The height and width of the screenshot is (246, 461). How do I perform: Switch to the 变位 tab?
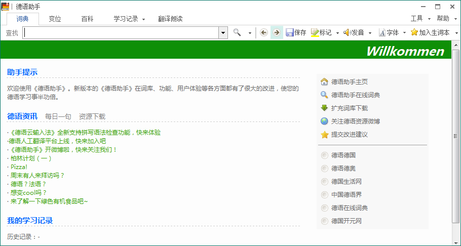point(55,19)
